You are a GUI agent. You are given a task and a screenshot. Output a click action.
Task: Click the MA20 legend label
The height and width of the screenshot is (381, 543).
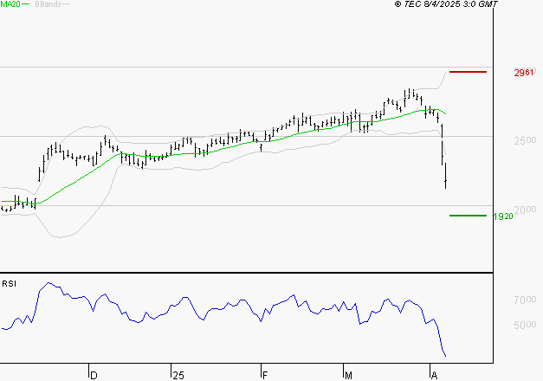(x=10, y=4)
